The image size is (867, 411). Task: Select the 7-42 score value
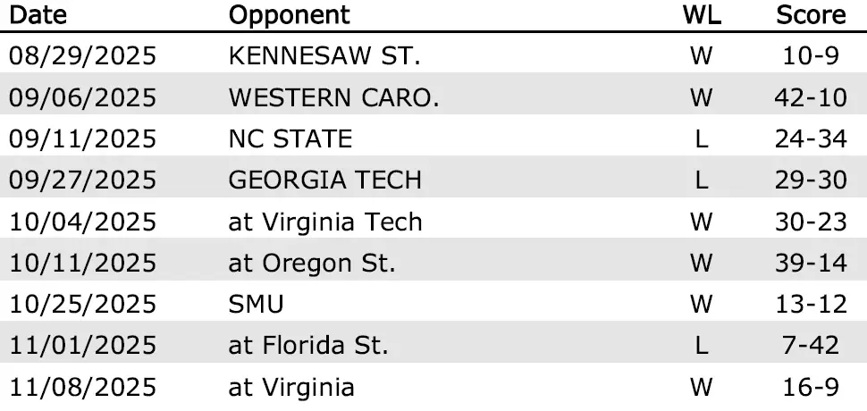[x=811, y=345]
